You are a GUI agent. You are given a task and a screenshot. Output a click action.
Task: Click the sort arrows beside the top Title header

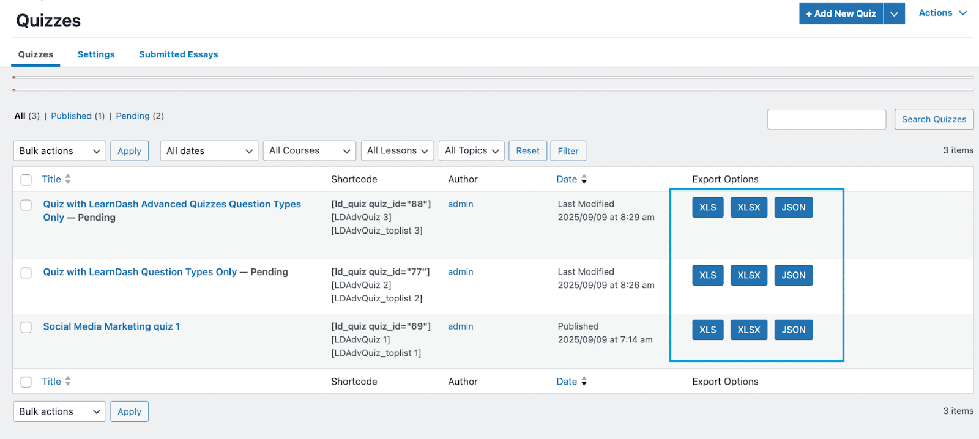(68, 179)
